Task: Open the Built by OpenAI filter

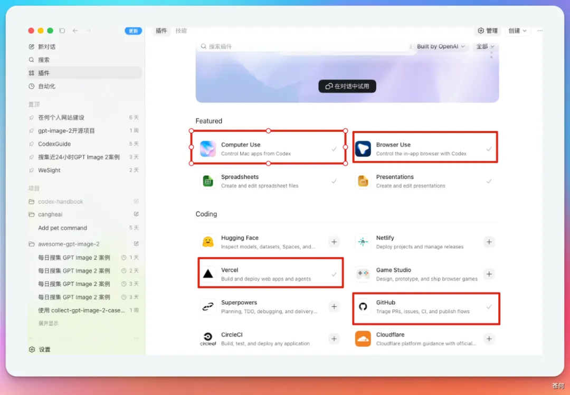Action: (441, 46)
